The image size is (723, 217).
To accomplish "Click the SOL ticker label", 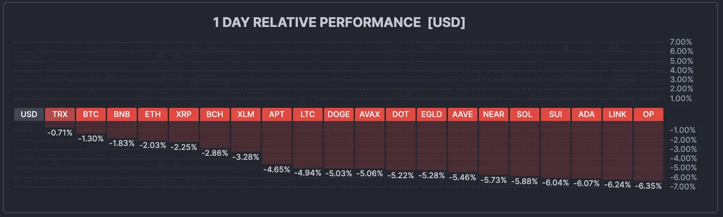I will pyautogui.click(x=525, y=114).
